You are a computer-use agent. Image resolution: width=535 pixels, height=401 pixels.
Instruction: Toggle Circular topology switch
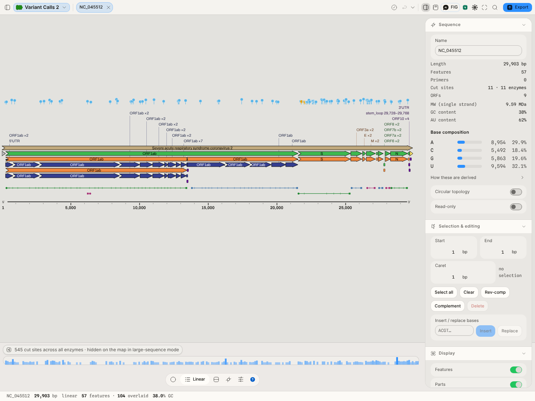[x=516, y=192]
